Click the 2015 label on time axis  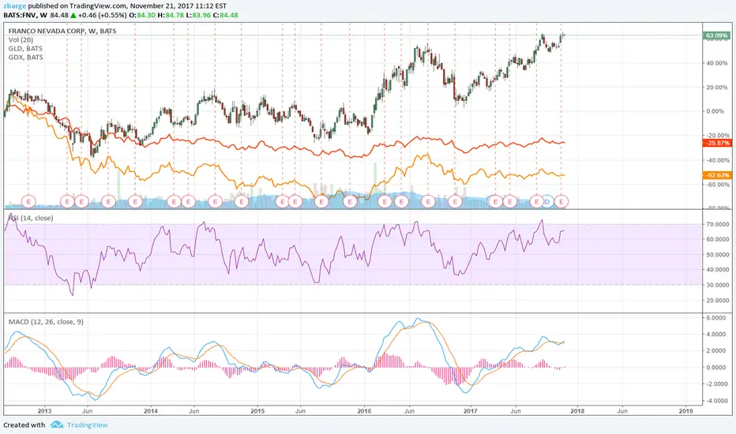pos(257,411)
